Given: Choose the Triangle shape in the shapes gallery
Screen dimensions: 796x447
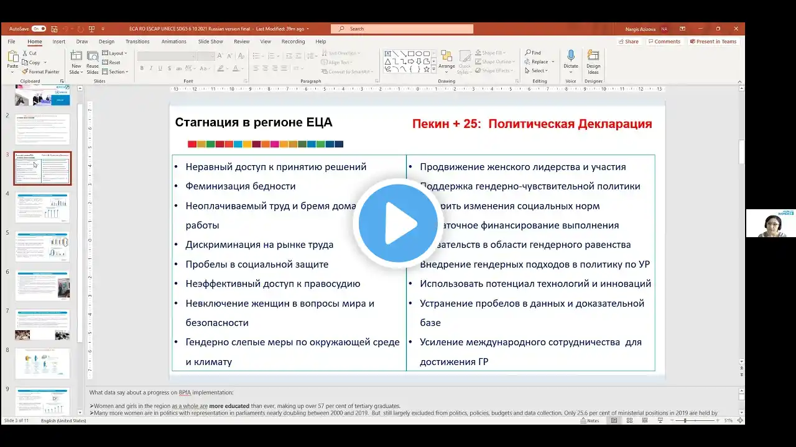Looking at the screenshot, I should pyautogui.click(x=387, y=61).
